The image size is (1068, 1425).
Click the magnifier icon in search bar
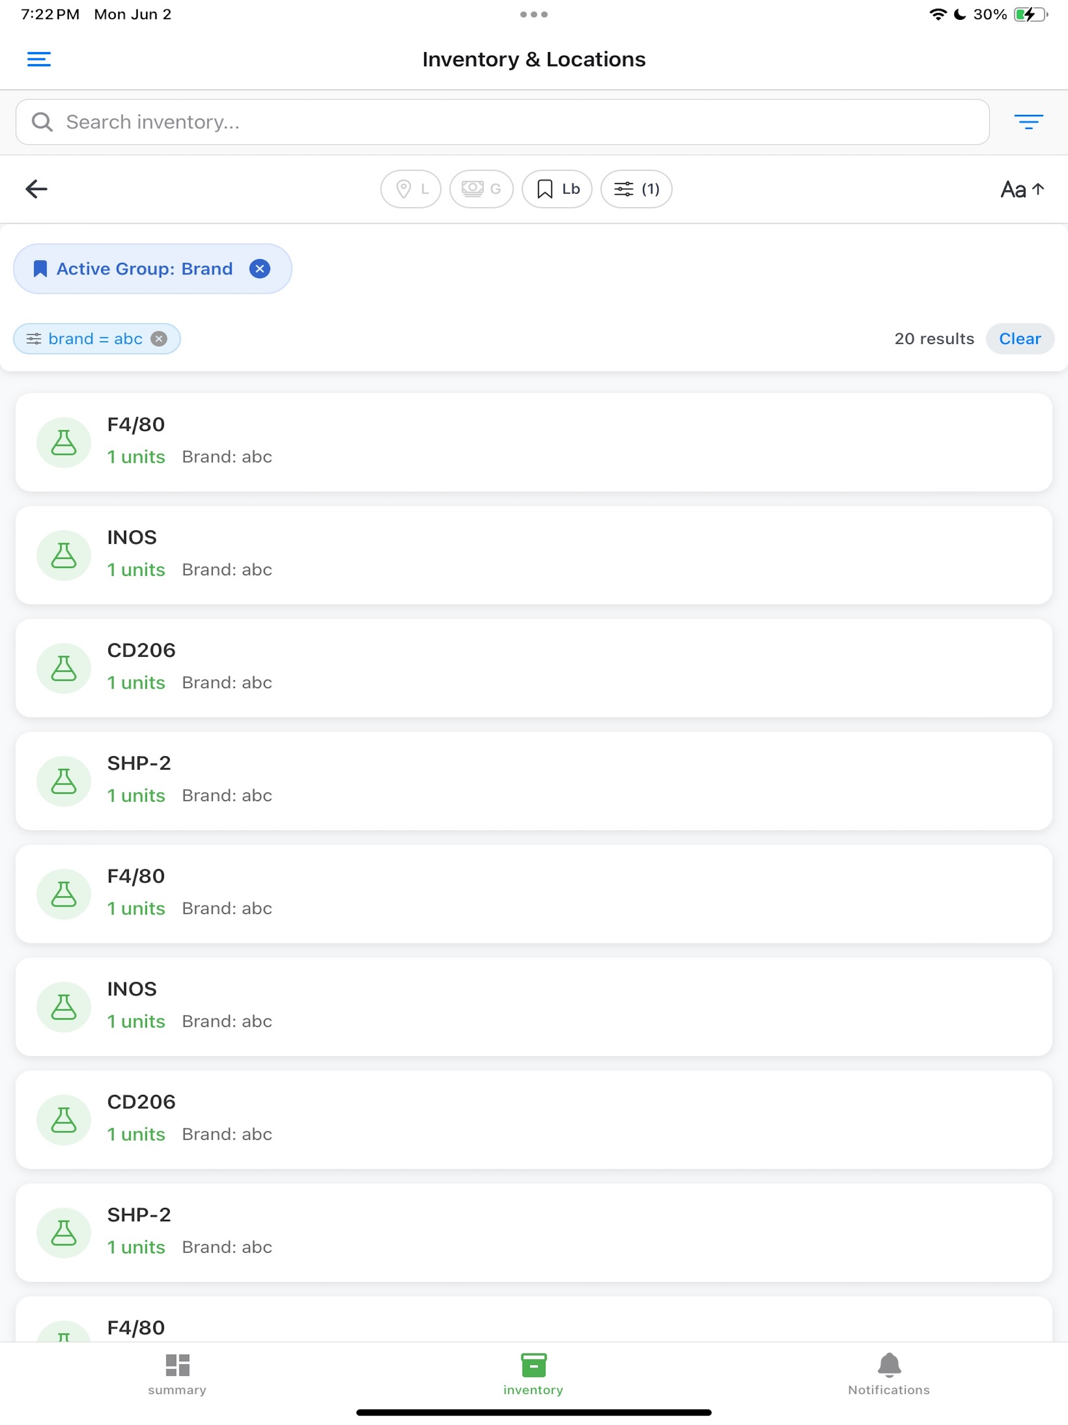(43, 122)
